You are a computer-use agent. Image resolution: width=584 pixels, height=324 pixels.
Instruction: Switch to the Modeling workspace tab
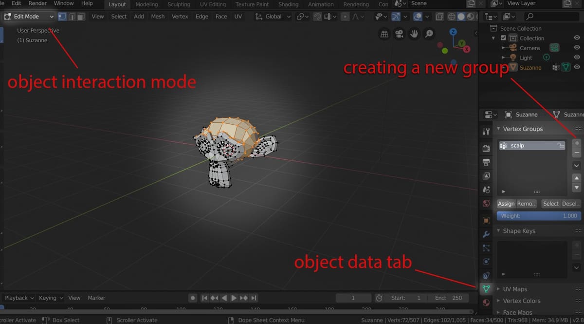[x=146, y=4]
